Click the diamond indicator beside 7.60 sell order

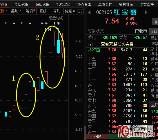click(x=135, y=100)
